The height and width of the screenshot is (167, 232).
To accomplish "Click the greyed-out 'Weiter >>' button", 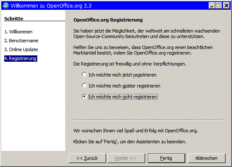I will click(x=126, y=158).
